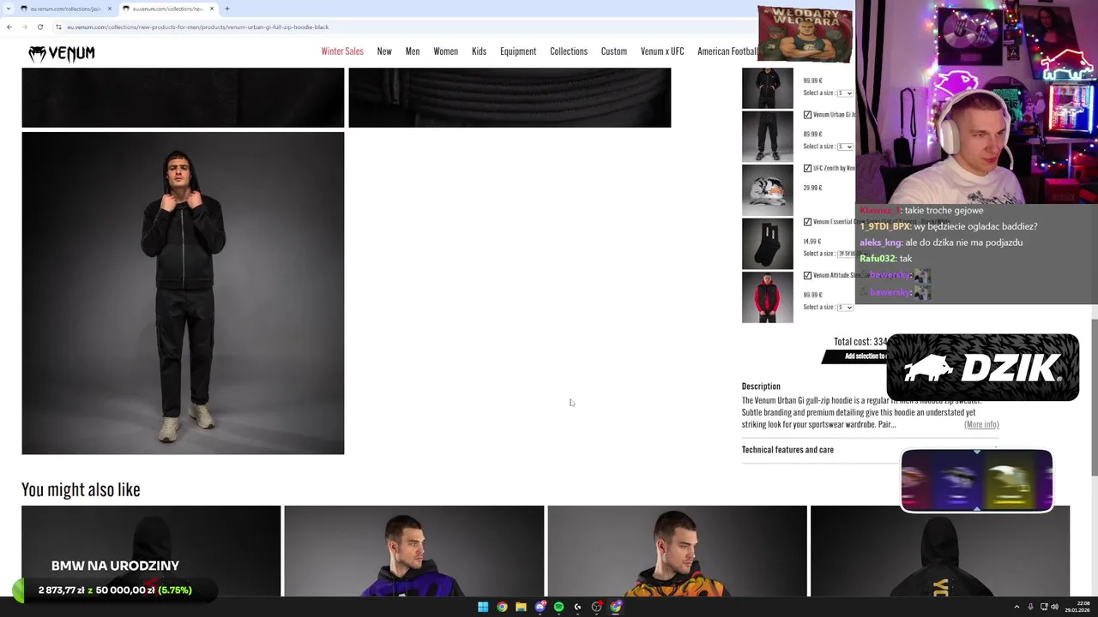Uncheck the Venum Altitude Sleeveless checkbox

pyautogui.click(x=807, y=275)
